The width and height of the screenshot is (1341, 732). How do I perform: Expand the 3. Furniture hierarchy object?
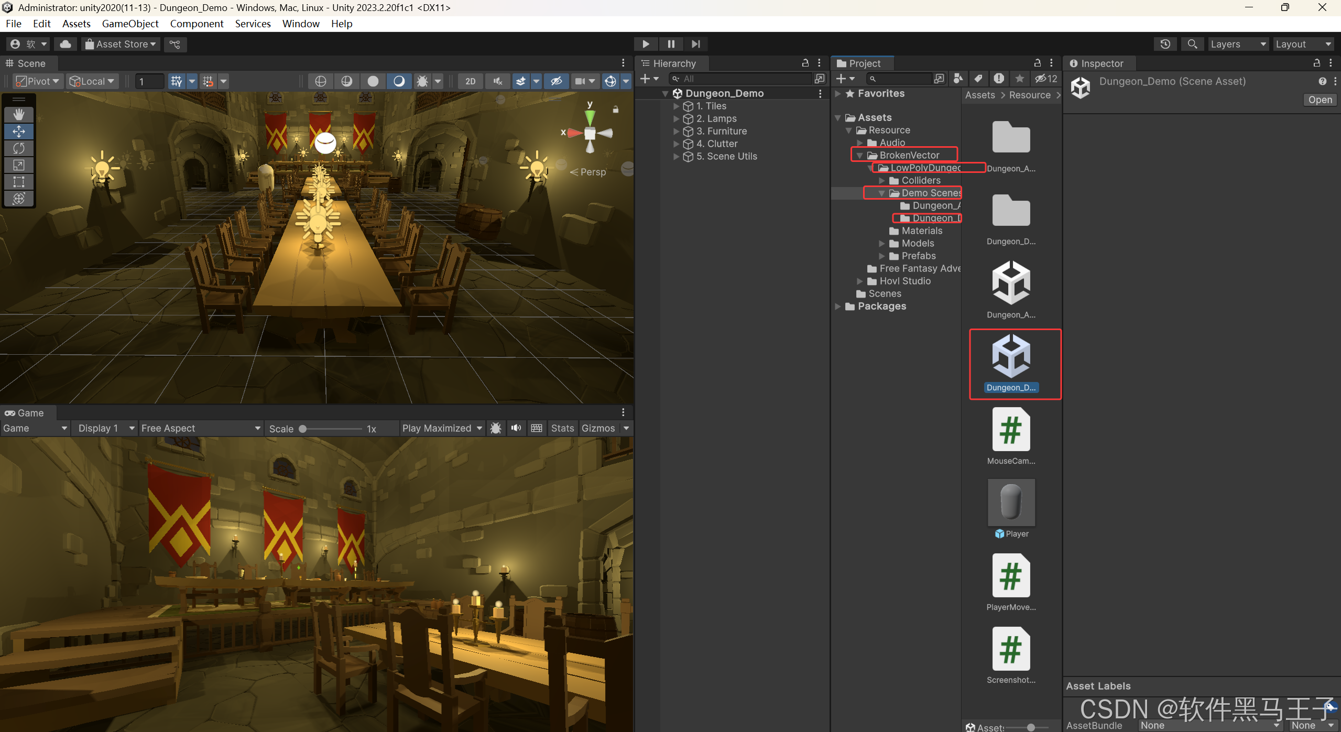tap(676, 131)
